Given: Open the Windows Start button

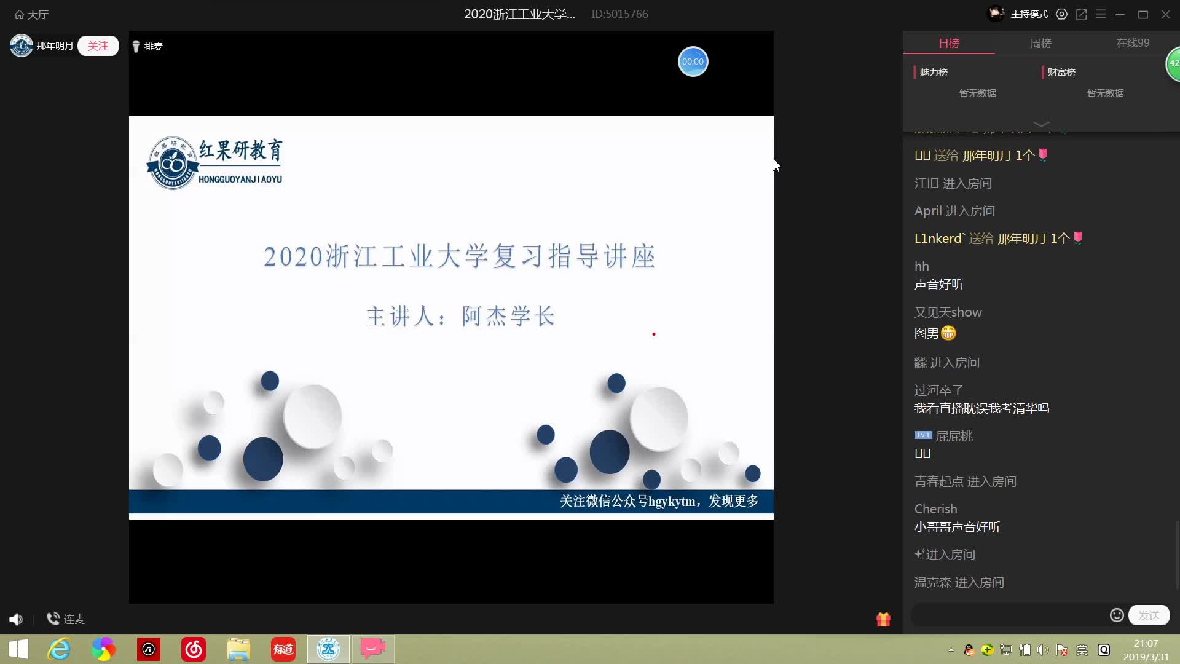Looking at the screenshot, I should coord(18,649).
